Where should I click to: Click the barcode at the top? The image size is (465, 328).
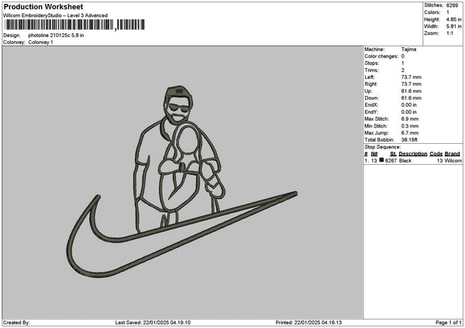pos(75,25)
